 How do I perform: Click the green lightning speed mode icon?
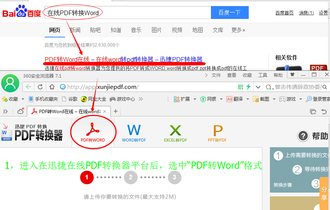tap(249, 87)
